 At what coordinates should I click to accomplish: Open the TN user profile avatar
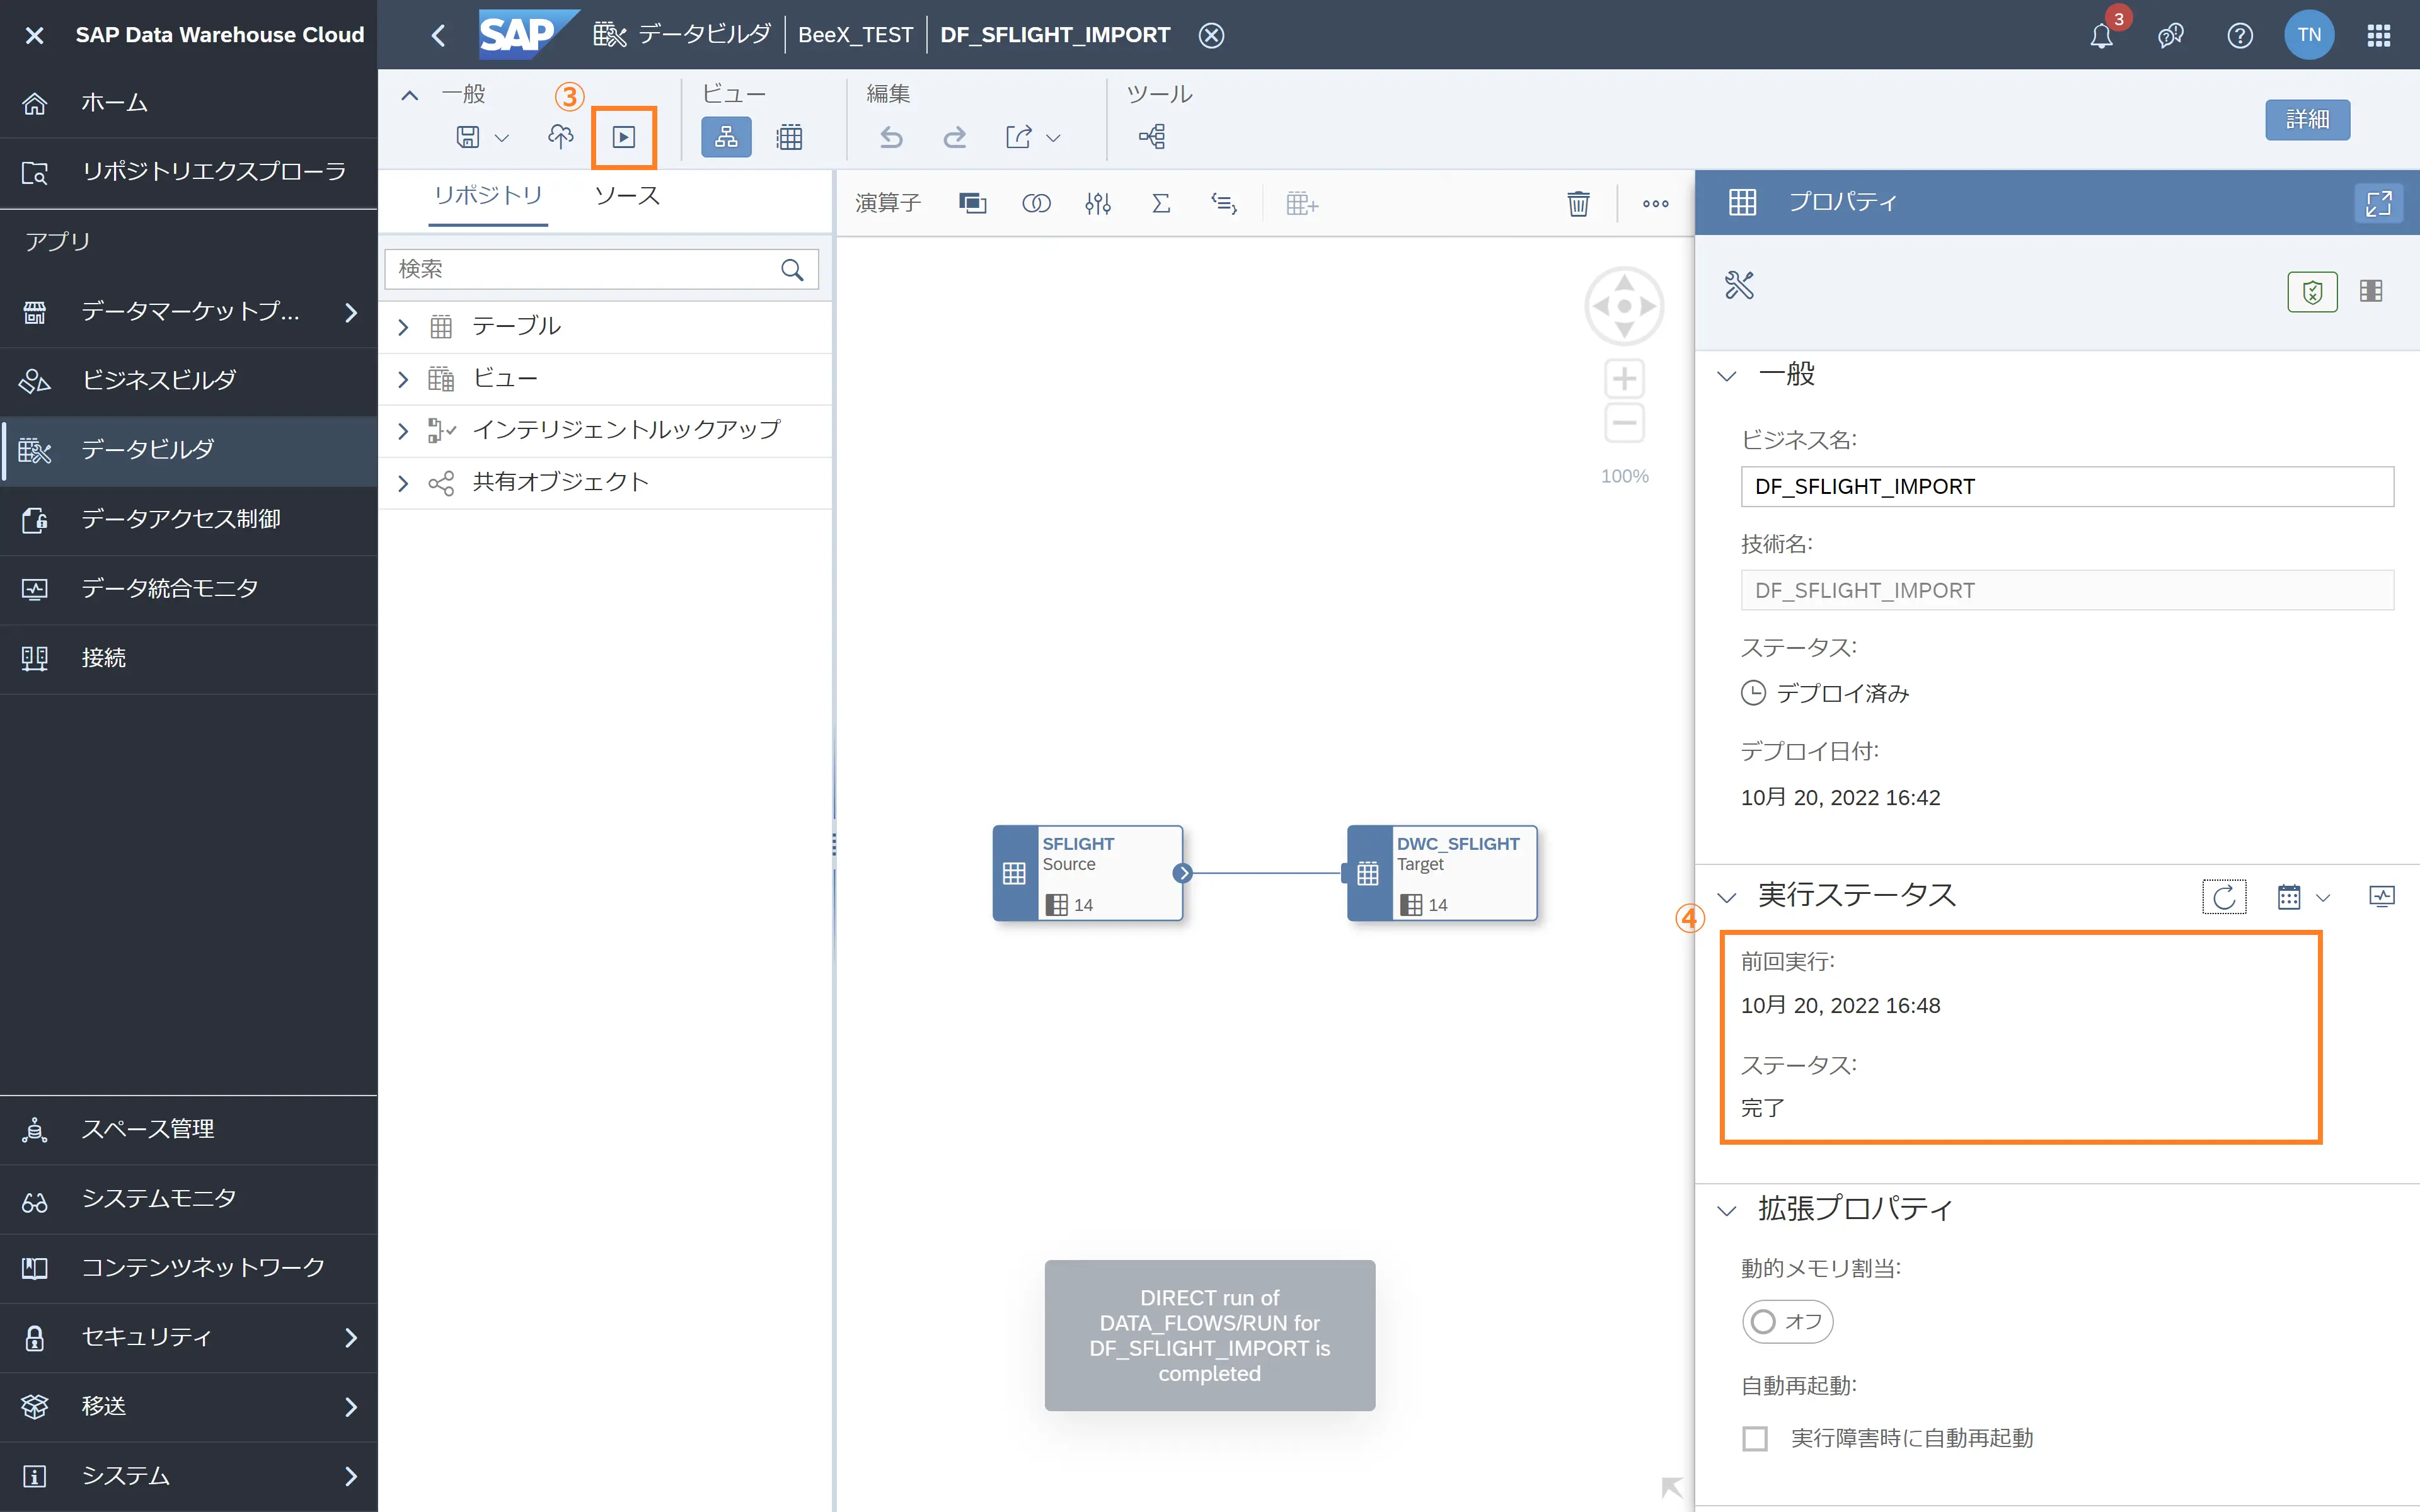[2309, 35]
